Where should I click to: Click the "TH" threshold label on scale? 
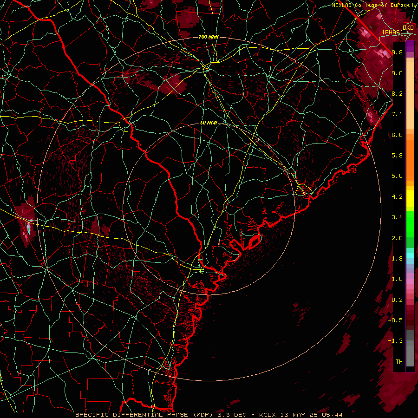pos(399,362)
